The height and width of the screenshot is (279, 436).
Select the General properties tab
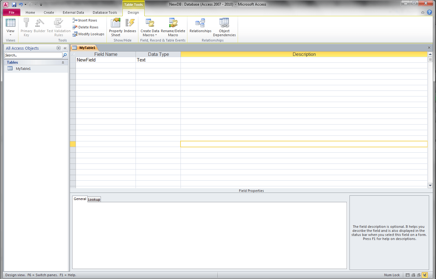pos(80,199)
